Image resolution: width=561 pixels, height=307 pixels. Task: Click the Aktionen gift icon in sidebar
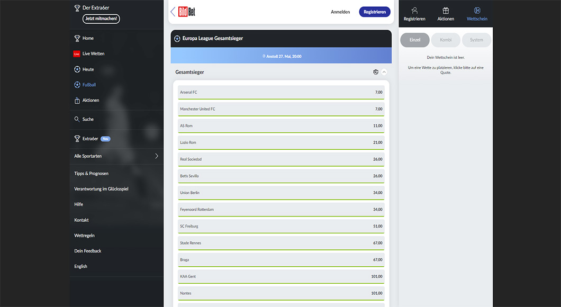tap(77, 101)
